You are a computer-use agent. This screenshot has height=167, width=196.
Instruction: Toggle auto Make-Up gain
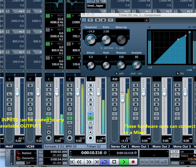pos(116,48)
